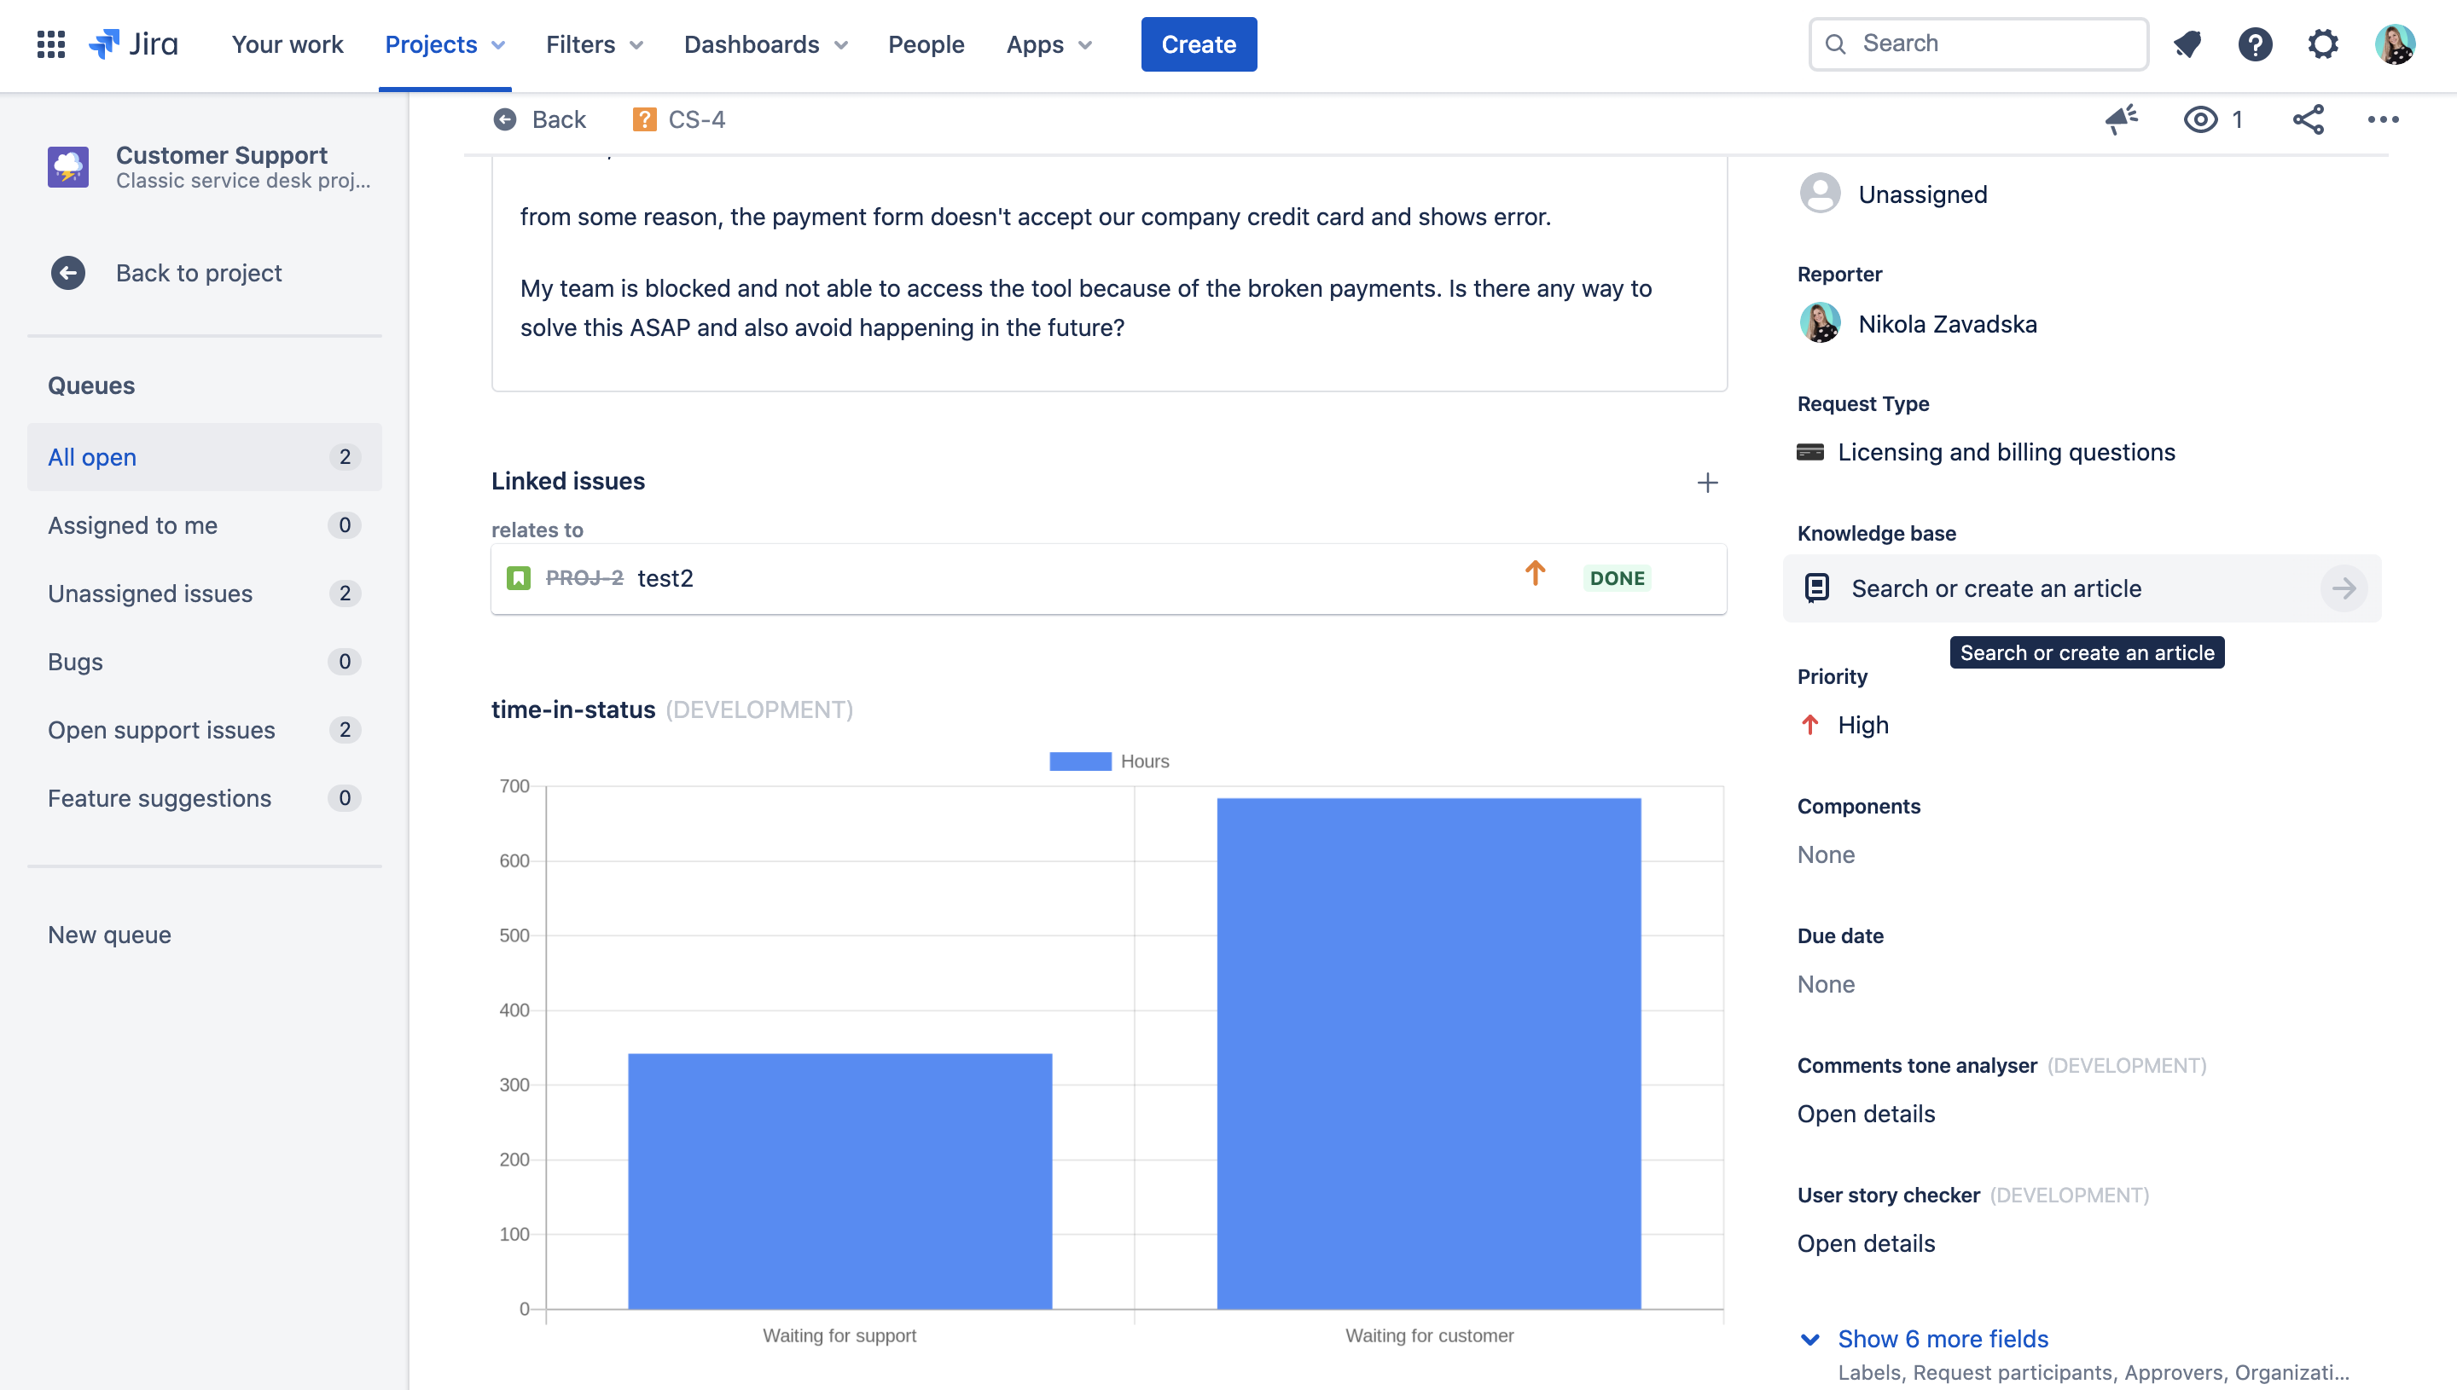Open the app switcher grid icon
The image size is (2457, 1390).
[x=50, y=43]
